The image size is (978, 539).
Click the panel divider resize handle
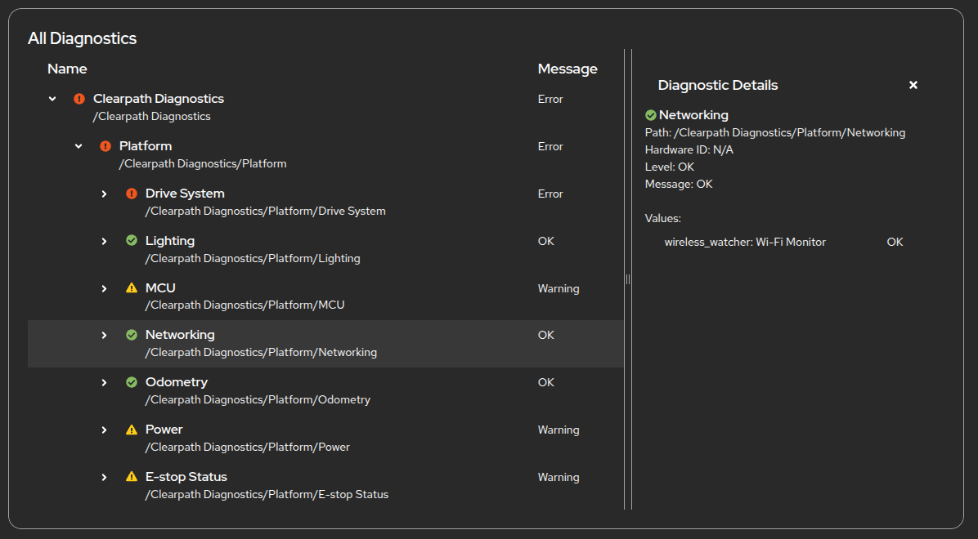tap(628, 279)
